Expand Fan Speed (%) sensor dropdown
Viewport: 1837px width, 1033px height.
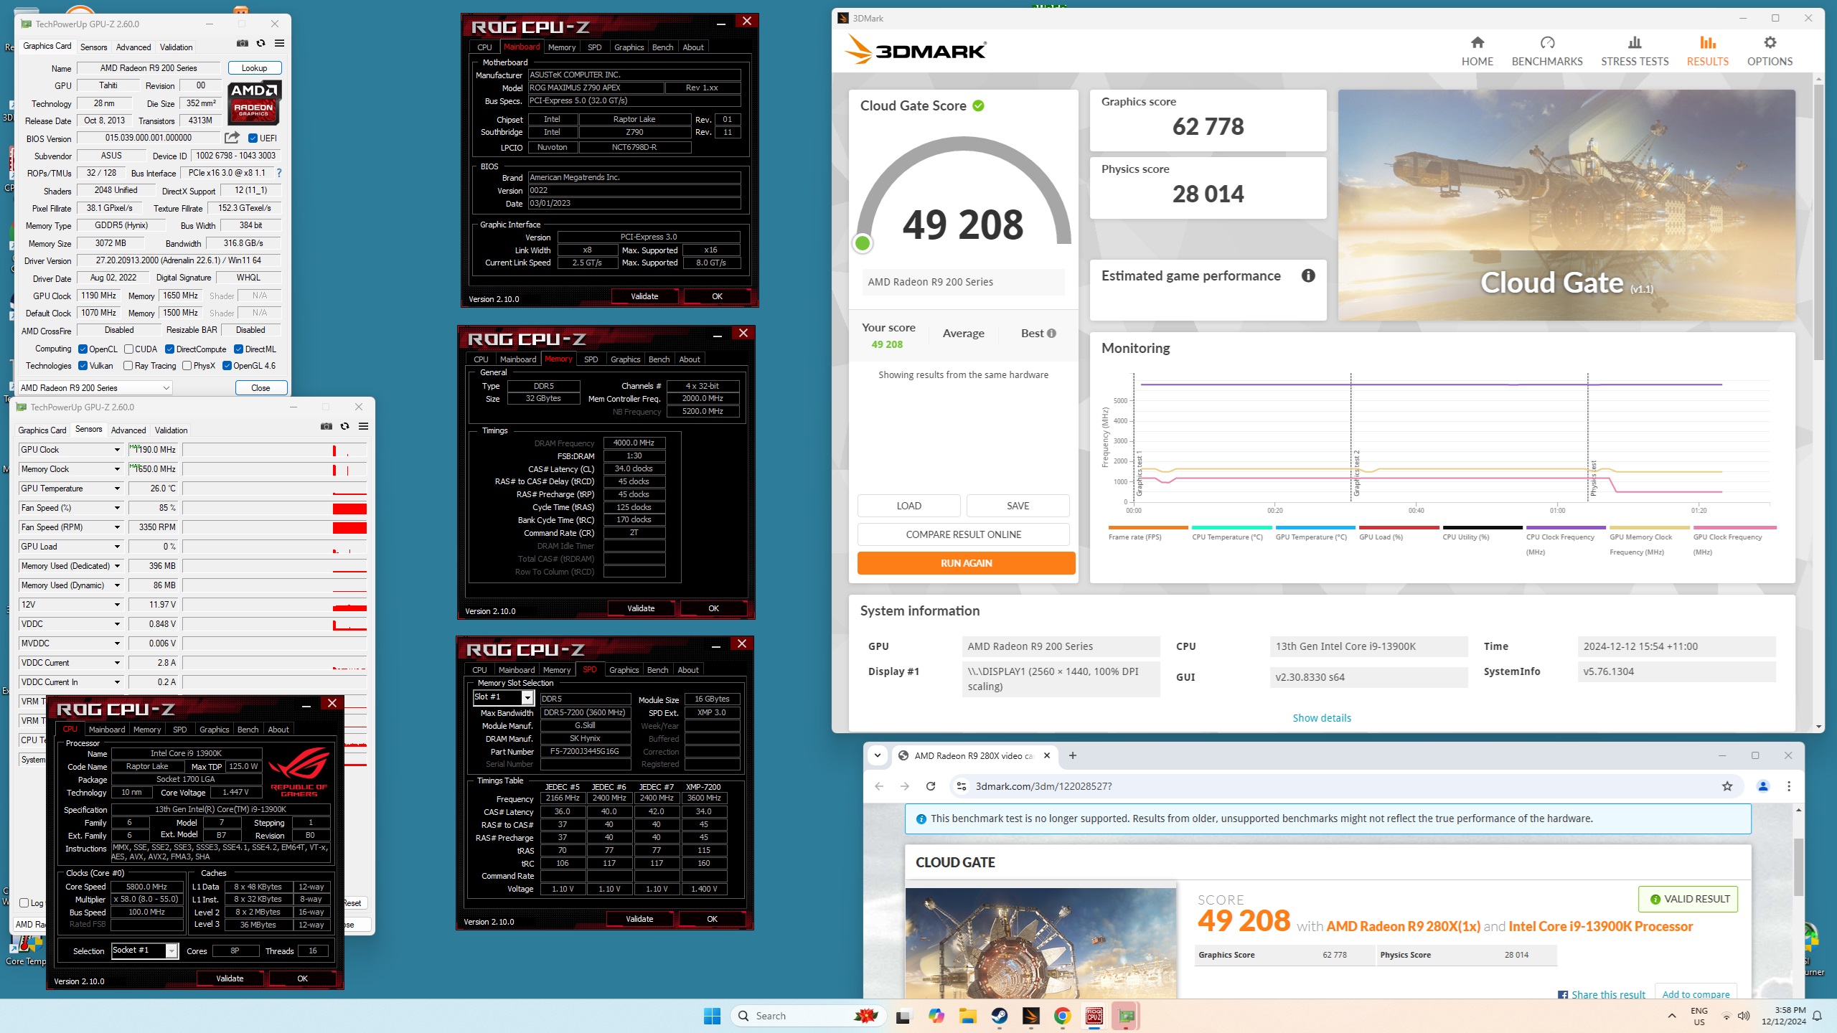point(117,508)
